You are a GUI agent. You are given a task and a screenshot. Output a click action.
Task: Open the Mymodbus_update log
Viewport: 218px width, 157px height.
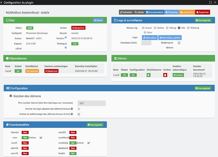point(170,38)
